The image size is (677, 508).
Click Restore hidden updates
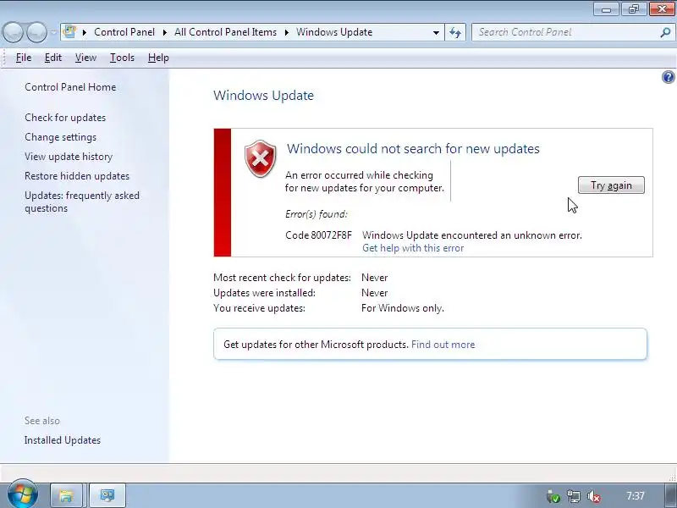click(x=77, y=176)
